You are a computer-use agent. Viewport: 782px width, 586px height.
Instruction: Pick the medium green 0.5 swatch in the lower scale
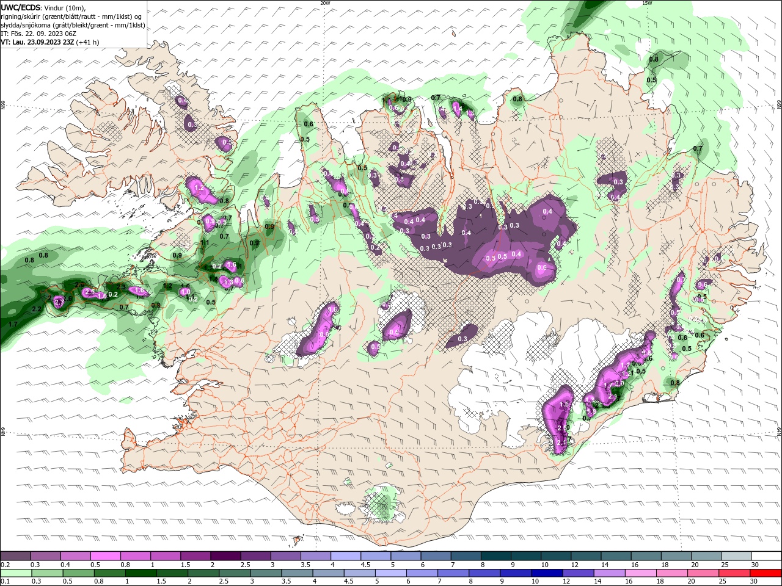pos(78,573)
